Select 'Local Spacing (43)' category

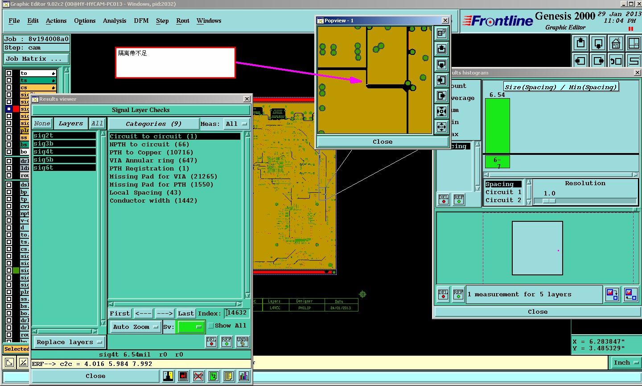(x=145, y=193)
